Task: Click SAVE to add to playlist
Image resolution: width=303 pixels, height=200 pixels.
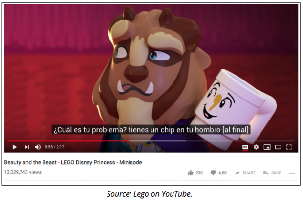Action: tap(272, 173)
